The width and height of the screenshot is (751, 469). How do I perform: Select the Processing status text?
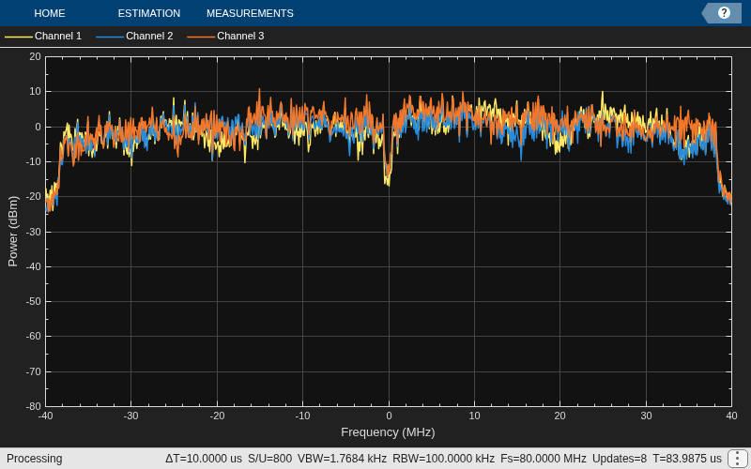(x=35, y=459)
